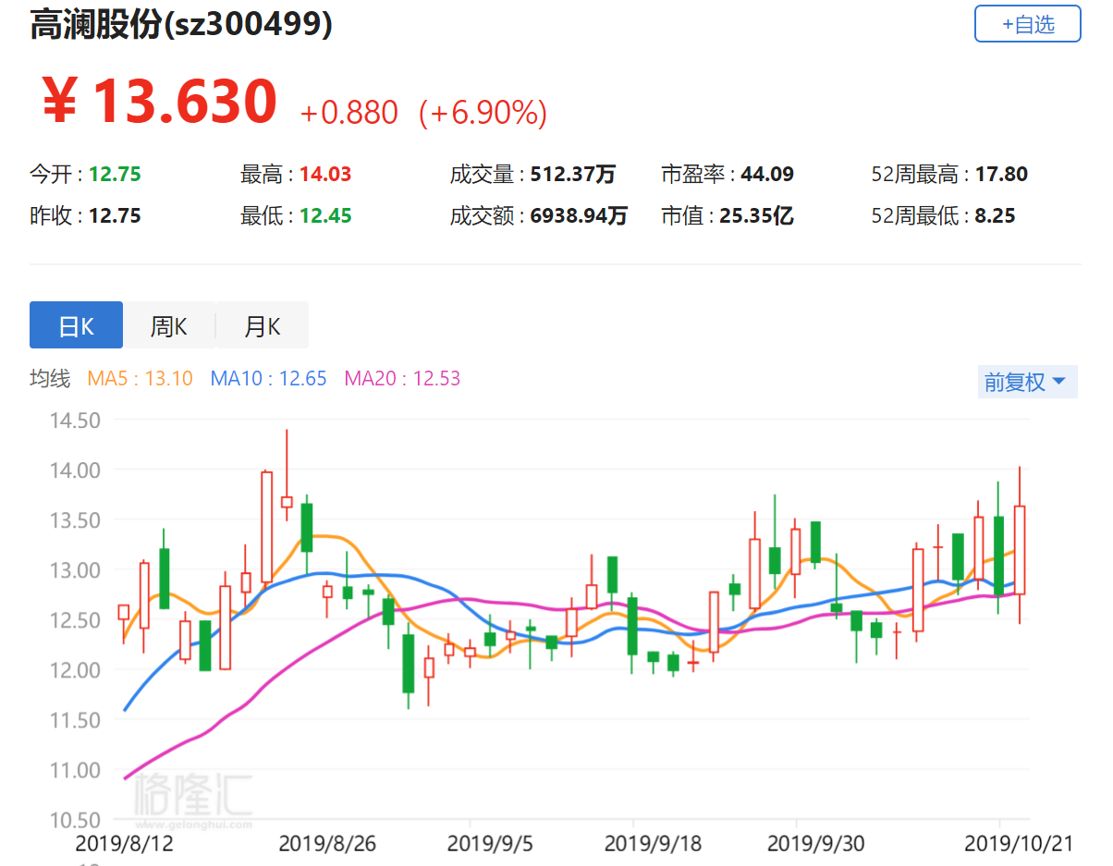Click the 52周最高 value 17.80

(1001, 174)
